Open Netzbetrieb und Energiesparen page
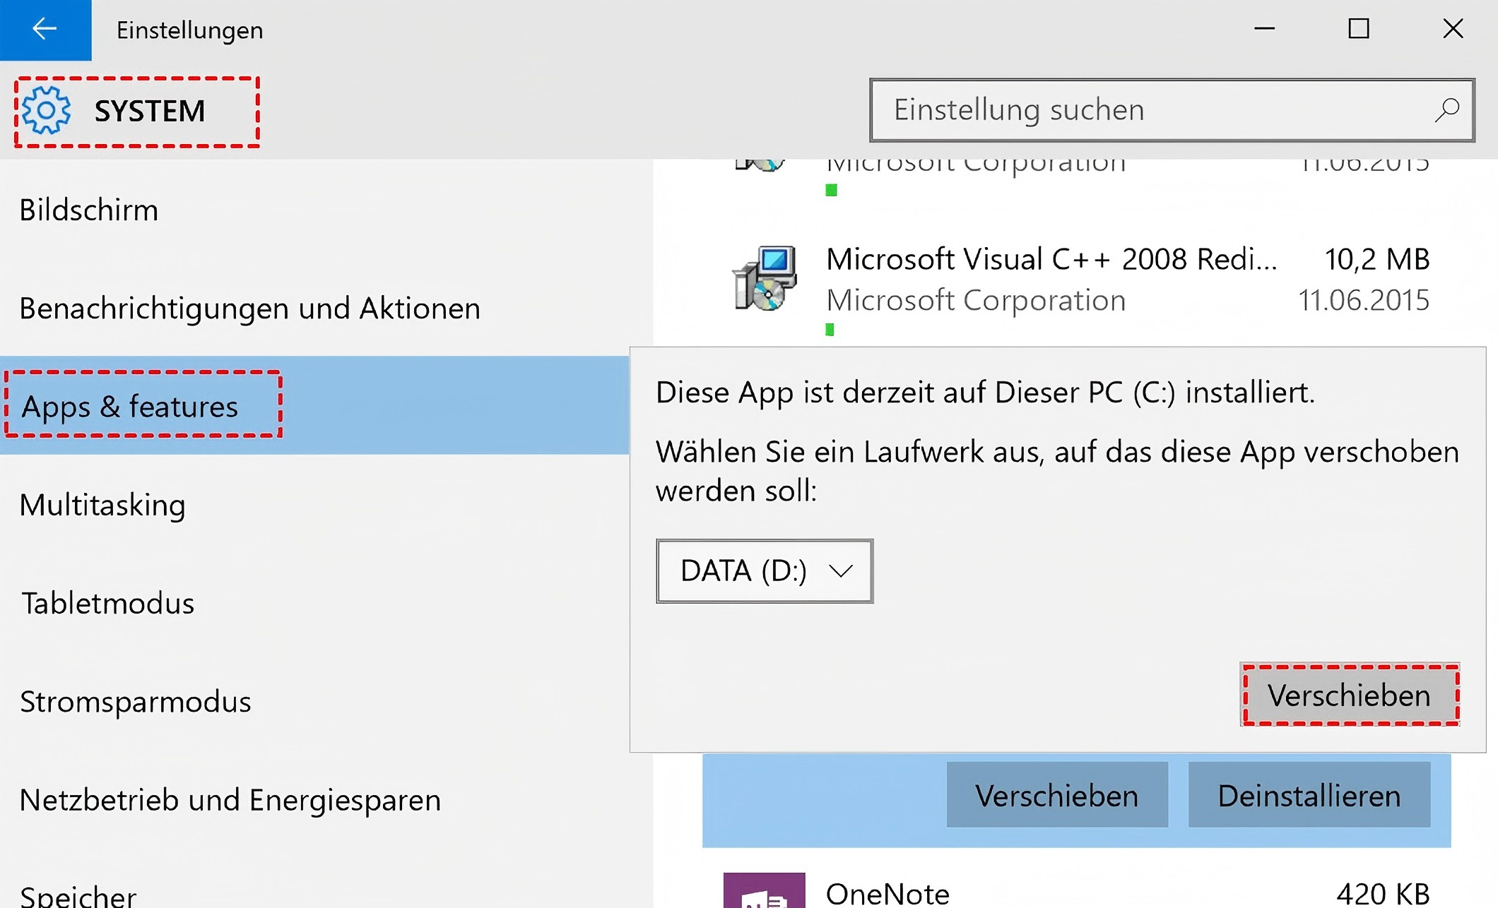Screen dimensions: 1498x908 click(x=230, y=800)
